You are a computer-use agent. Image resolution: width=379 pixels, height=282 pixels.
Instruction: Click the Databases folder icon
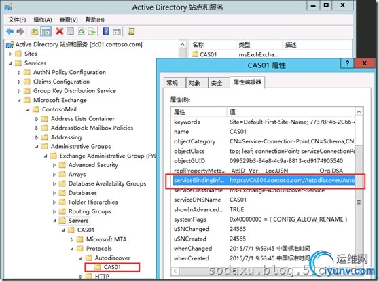[x=62, y=193]
